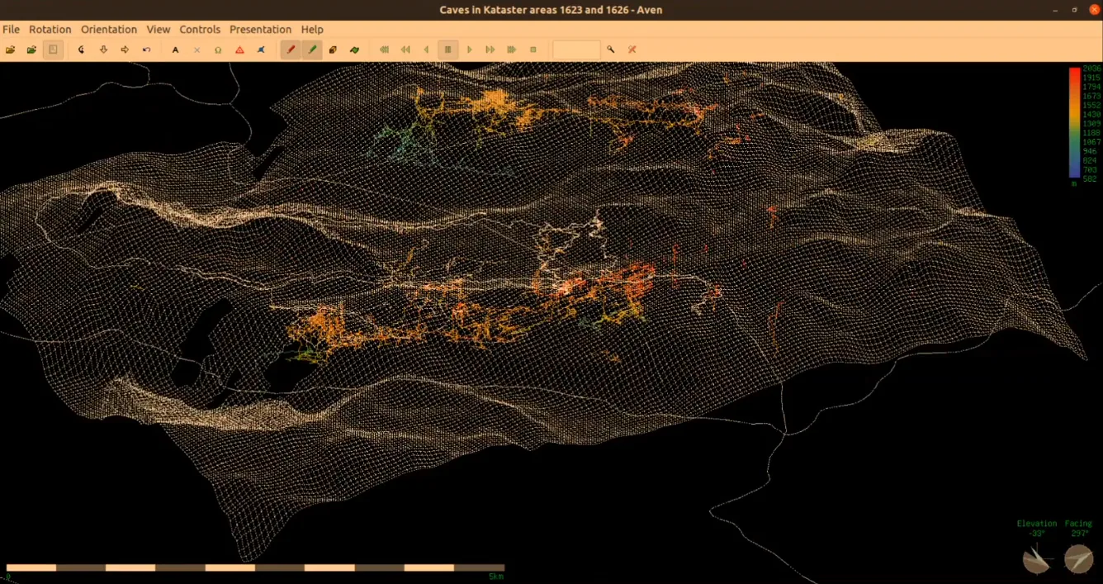The height and width of the screenshot is (584, 1103).
Task: Click fast rewind double-arrow control
Action: click(405, 50)
